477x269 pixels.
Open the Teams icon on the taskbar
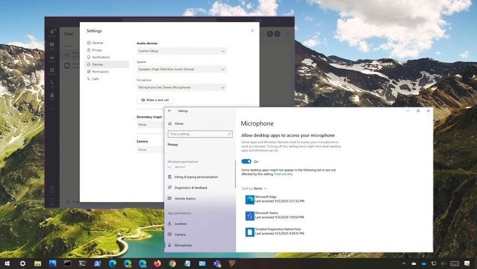coord(218,263)
